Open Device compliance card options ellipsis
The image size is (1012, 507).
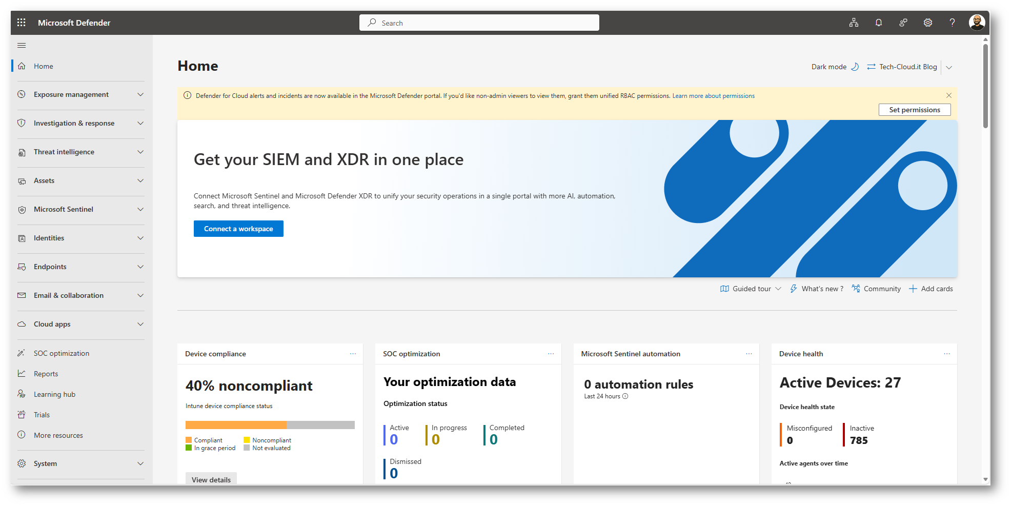tap(353, 354)
